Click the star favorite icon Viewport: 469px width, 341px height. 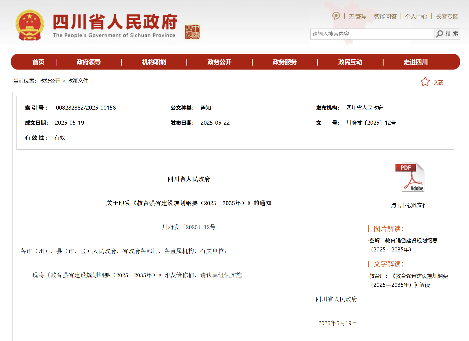coord(425,82)
